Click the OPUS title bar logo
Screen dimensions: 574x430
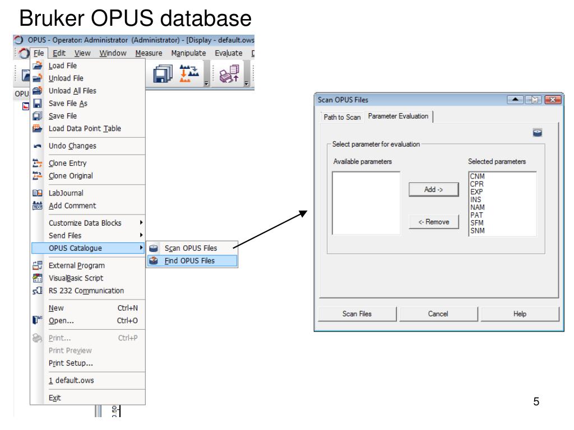tap(18, 40)
